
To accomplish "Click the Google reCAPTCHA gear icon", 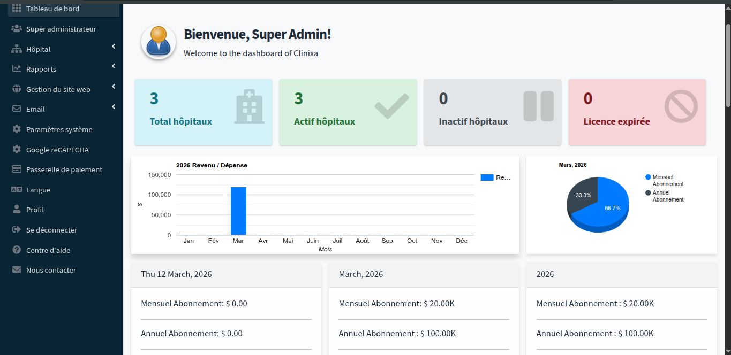I will [17, 150].
